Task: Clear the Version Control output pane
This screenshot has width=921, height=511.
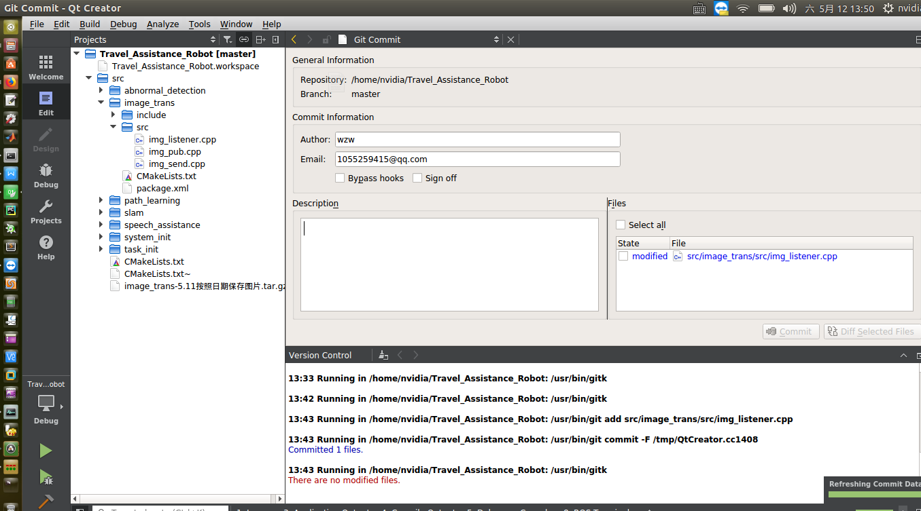Action: point(383,355)
